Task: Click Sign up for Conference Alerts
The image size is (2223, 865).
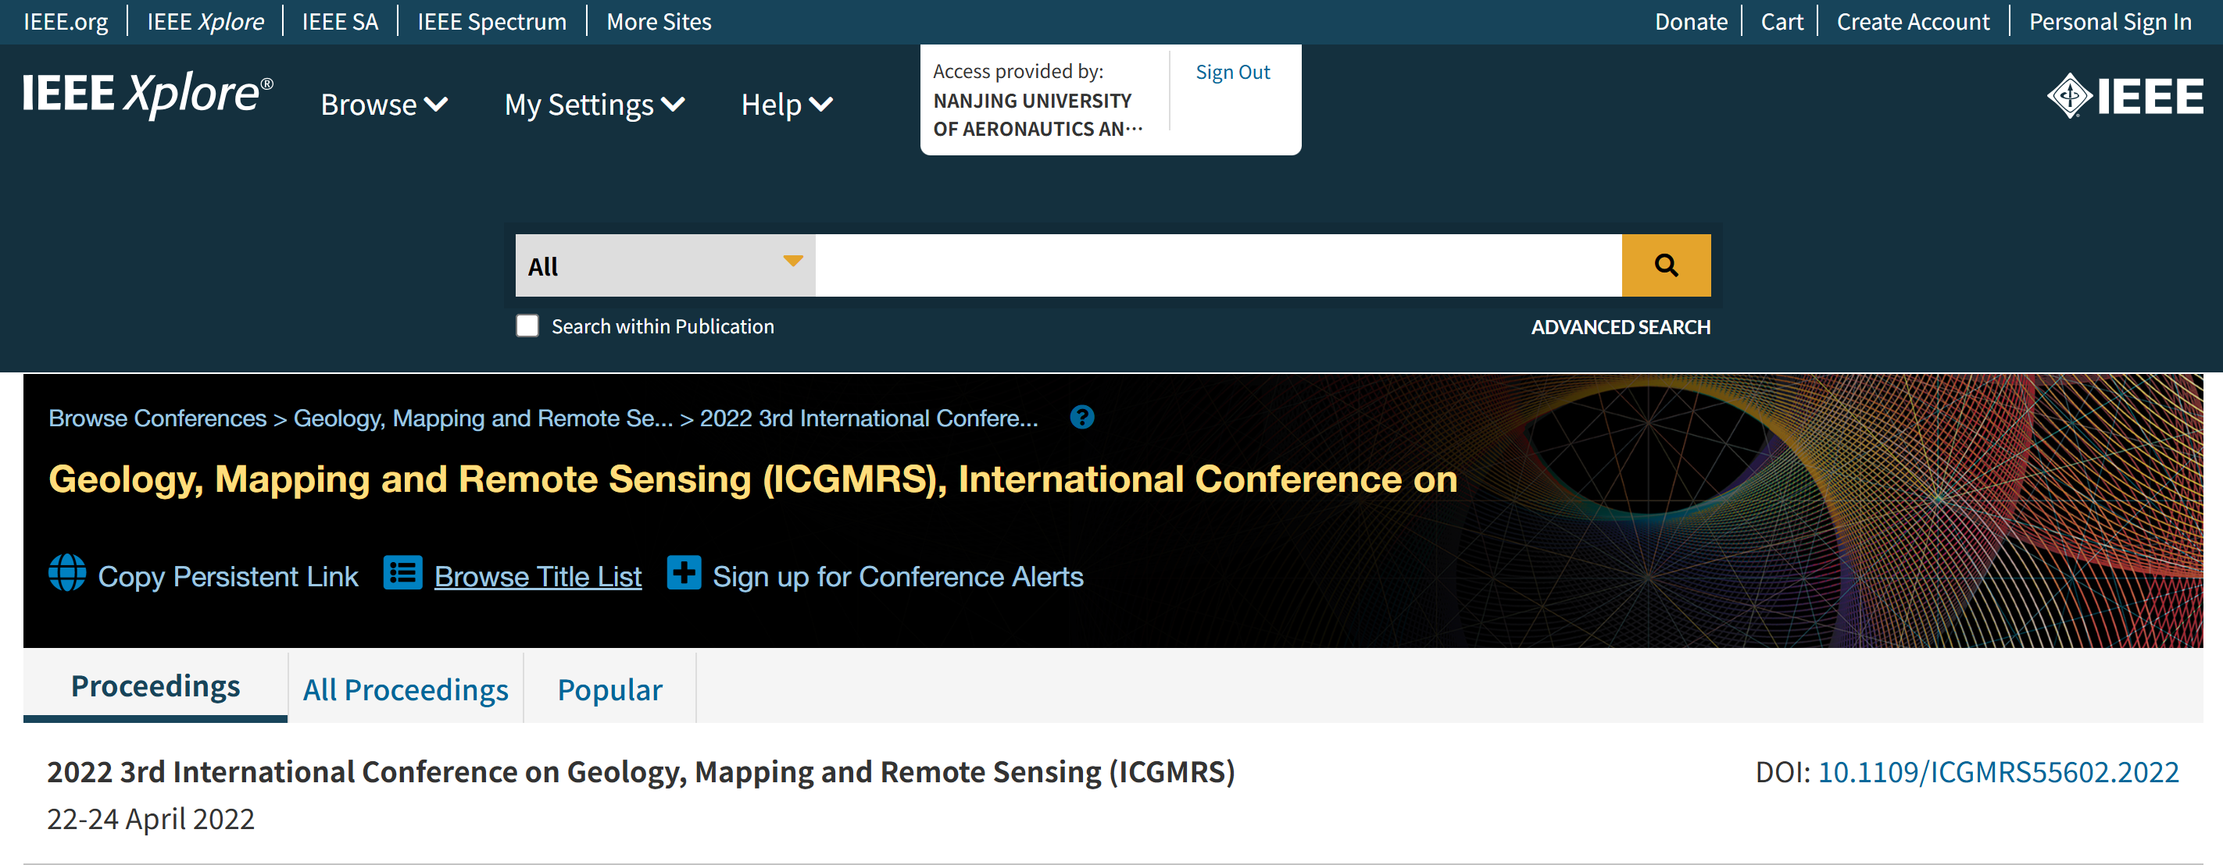Action: tap(898, 576)
